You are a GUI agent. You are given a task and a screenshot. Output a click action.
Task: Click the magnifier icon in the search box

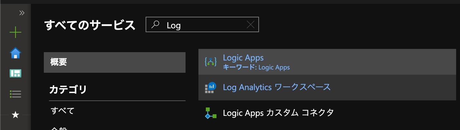pos(156,24)
